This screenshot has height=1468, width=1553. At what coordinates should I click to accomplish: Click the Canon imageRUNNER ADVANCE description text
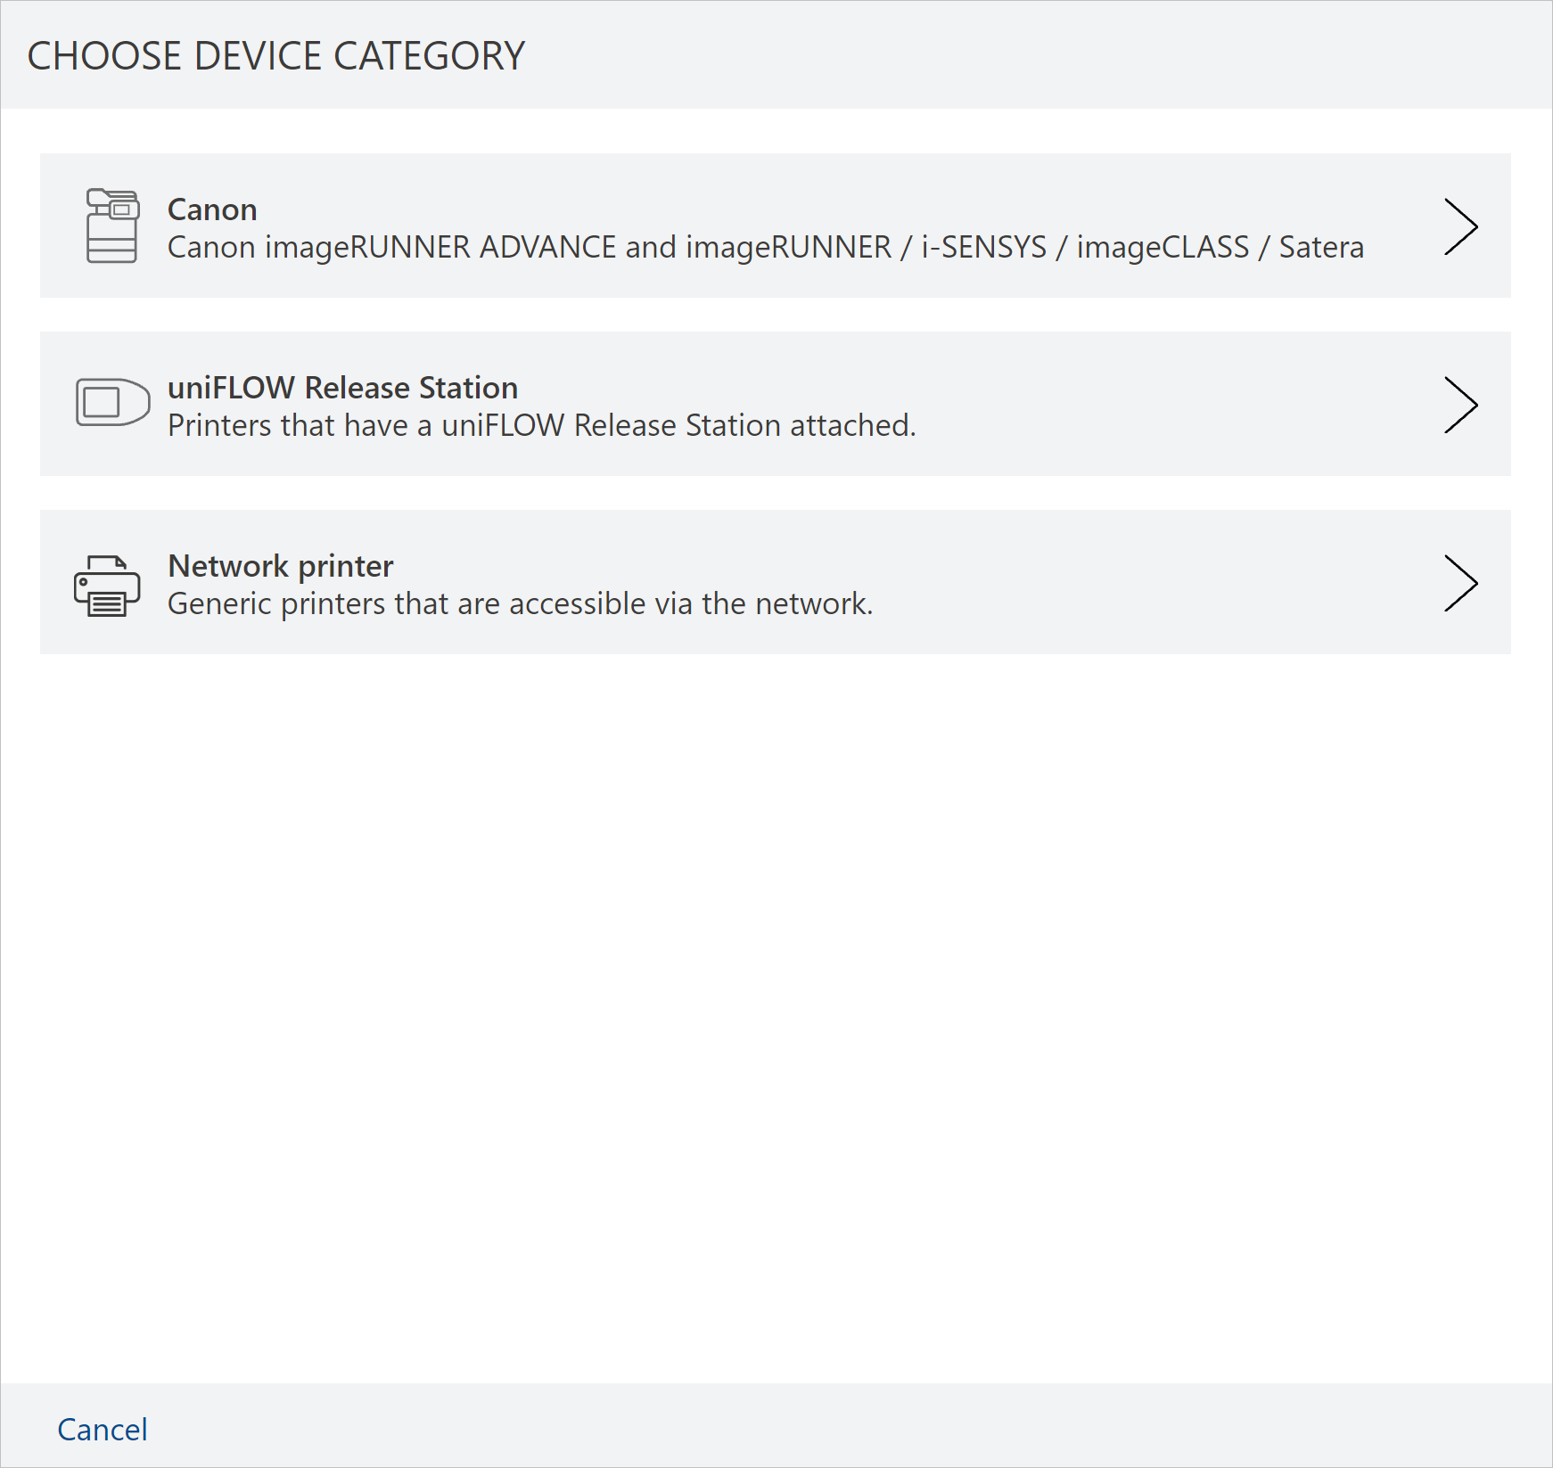point(765,247)
